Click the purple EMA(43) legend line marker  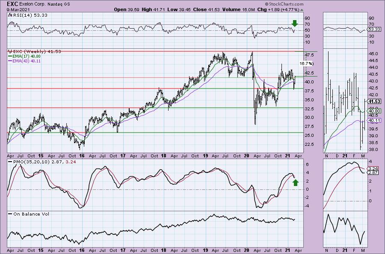[x=10, y=61]
